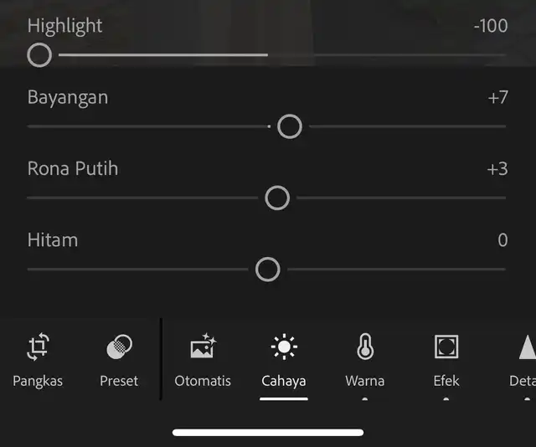Tap the Pangkas label
536x447 pixels.
[x=38, y=382]
